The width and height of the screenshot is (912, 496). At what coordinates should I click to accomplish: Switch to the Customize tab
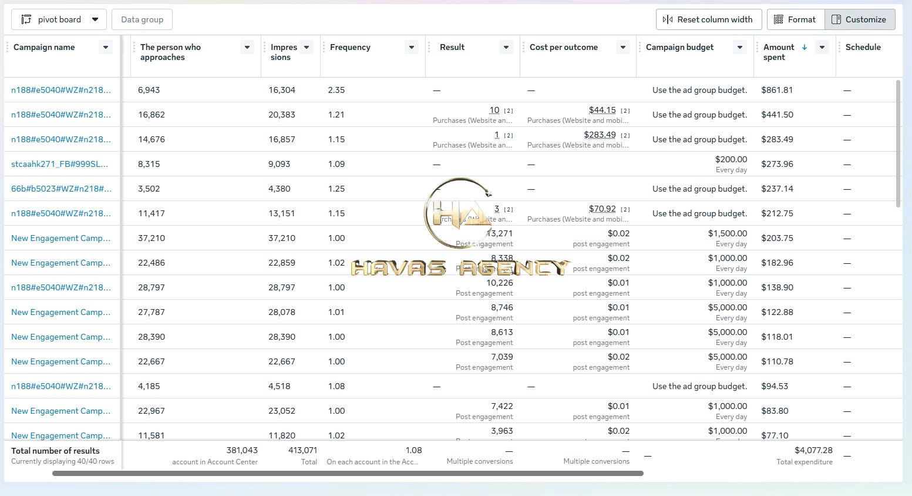tap(860, 19)
